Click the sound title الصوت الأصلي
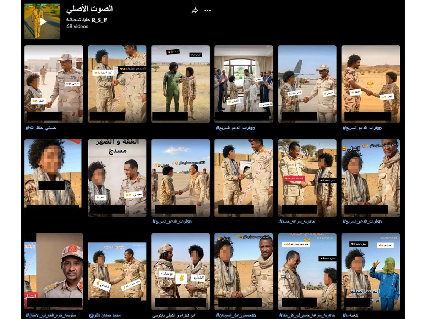The image size is (426, 319). tap(89, 9)
